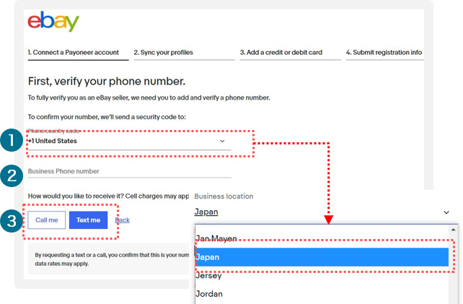Click the Call me button
Viewport: 463px width, 304px height.
coord(47,220)
